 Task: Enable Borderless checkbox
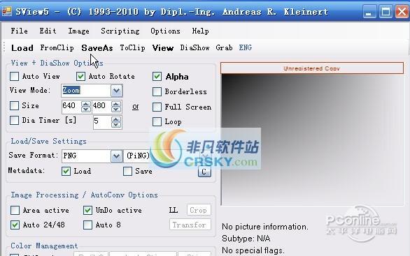[x=157, y=92]
